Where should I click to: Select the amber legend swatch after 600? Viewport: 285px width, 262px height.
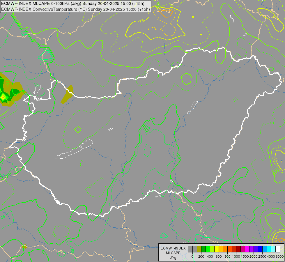coord(221,249)
